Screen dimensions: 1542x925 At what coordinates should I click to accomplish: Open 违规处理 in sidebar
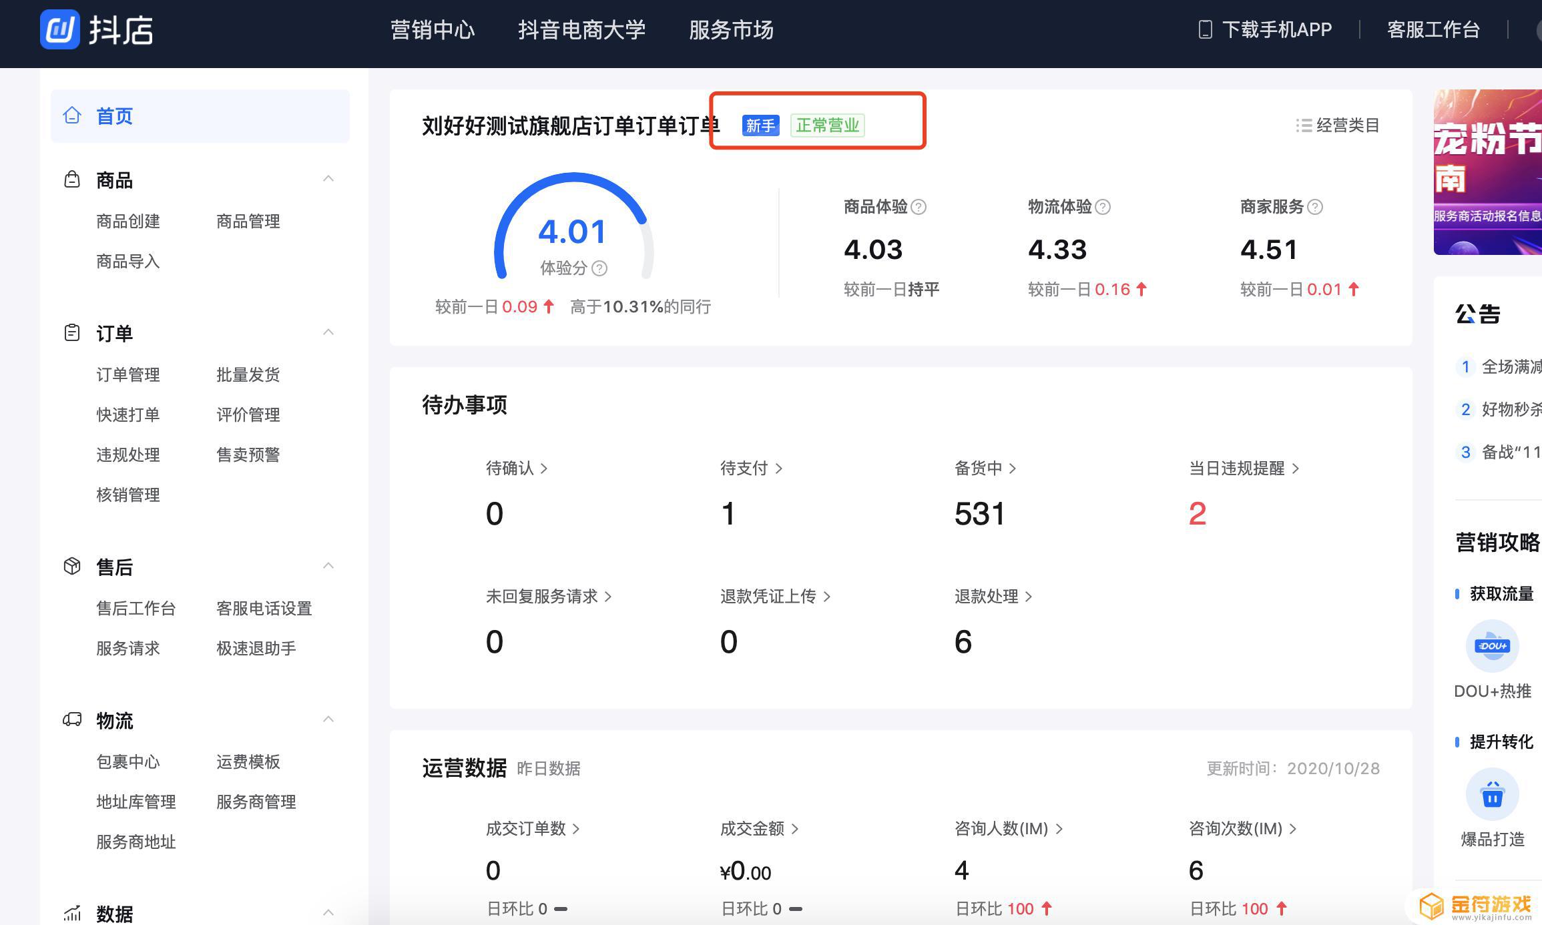(128, 455)
